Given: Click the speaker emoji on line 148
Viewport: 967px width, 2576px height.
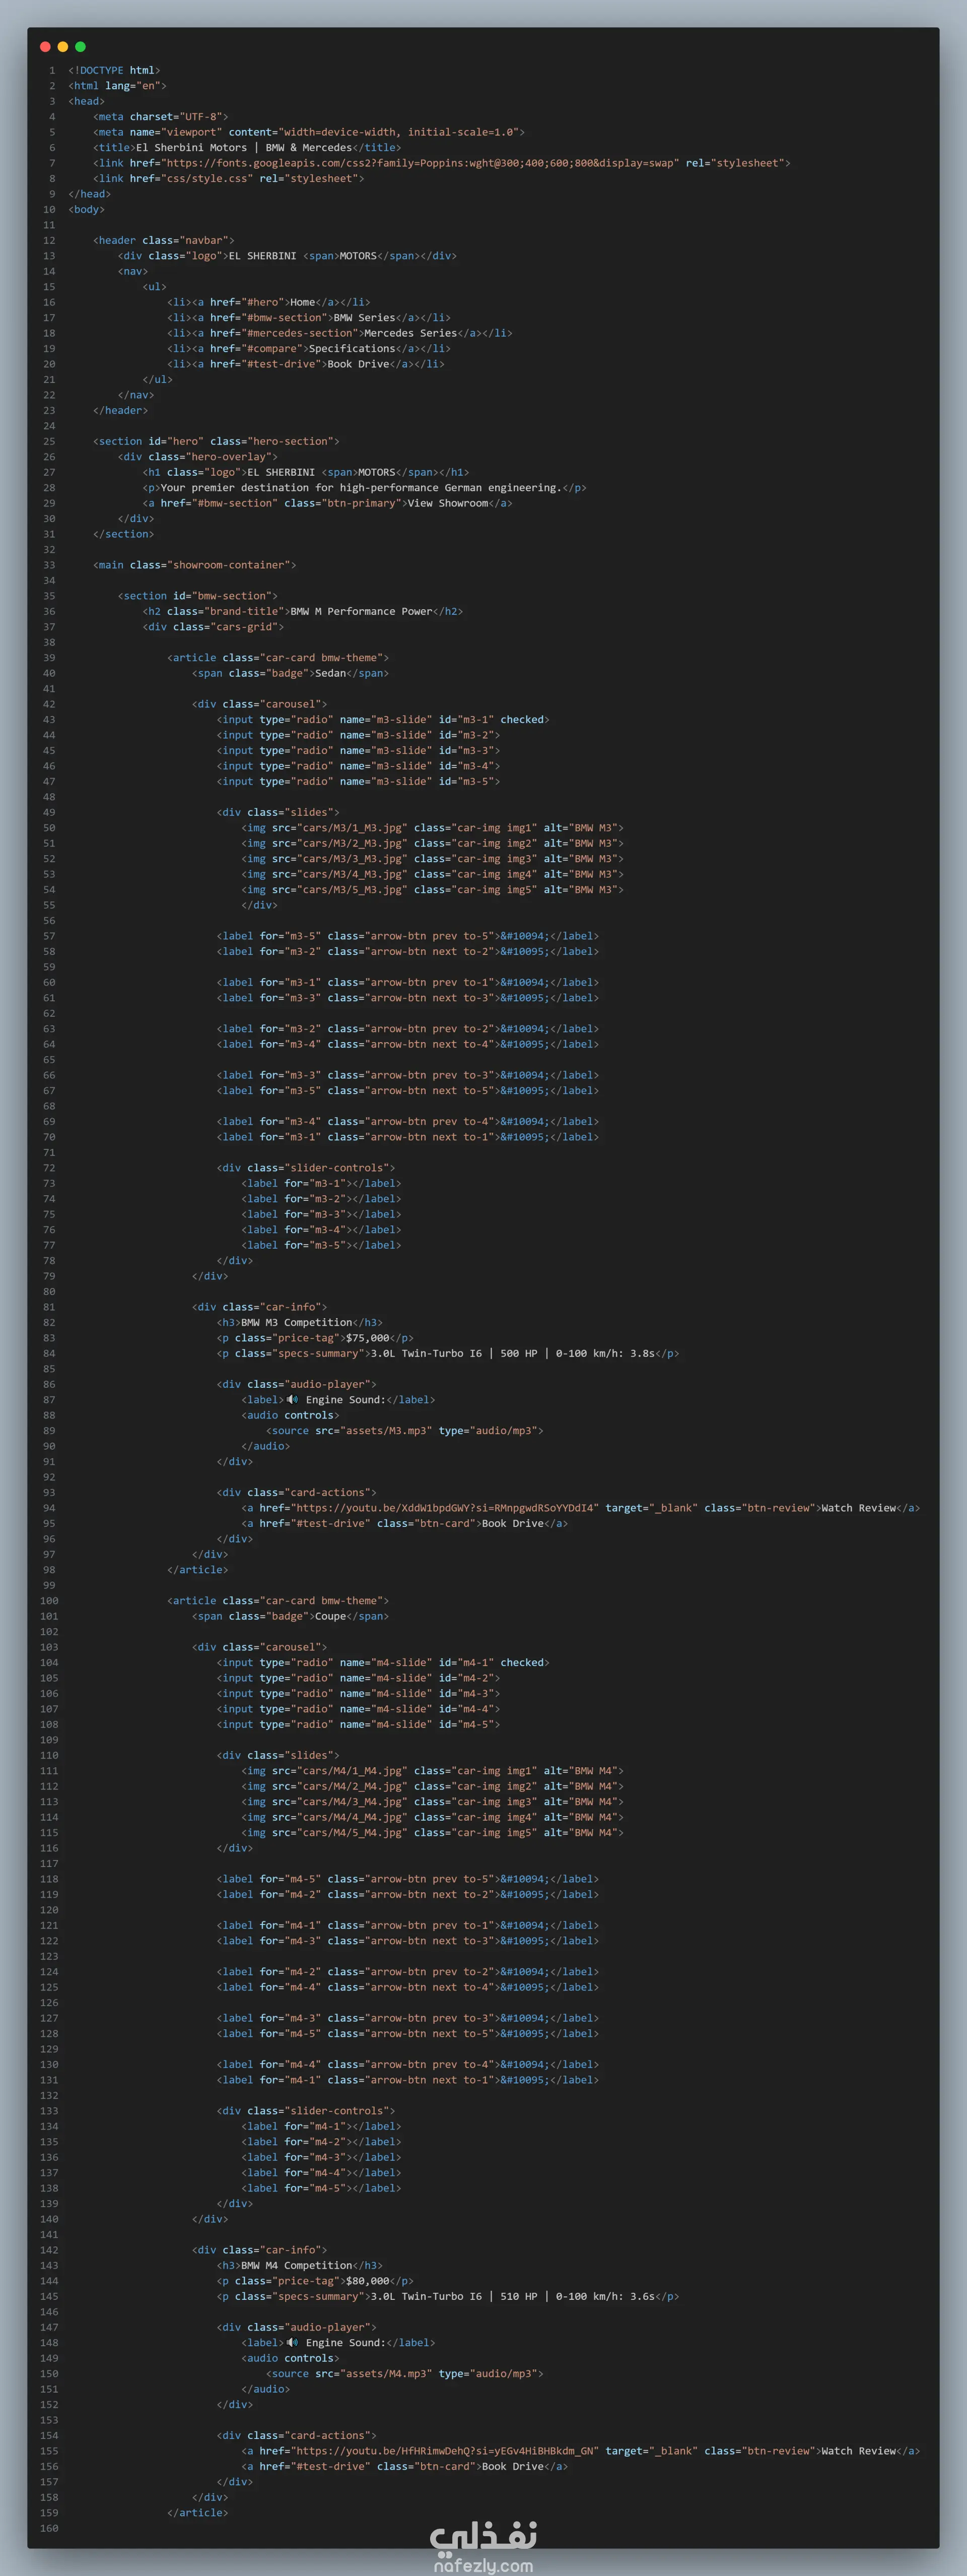Looking at the screenshot, I should pyautogui.click(x=293, y=2342).
